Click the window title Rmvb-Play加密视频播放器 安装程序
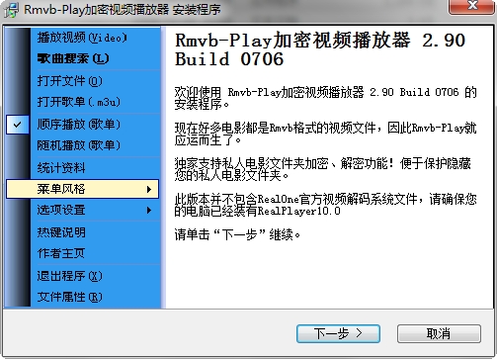The width and height of the screenshot is (497, 359). click(x=123, y=10)
